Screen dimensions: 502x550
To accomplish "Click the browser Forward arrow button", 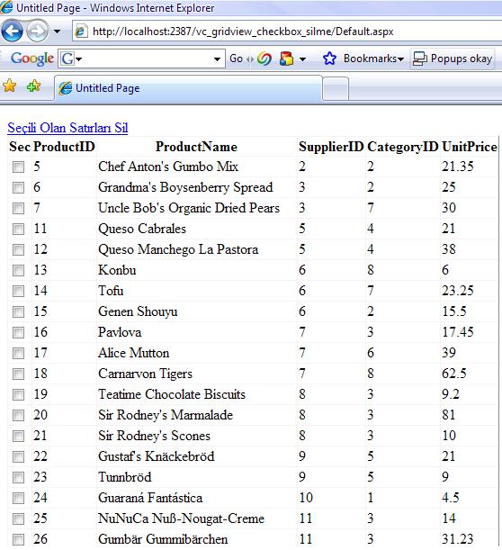I will click(x=38, y=32).
